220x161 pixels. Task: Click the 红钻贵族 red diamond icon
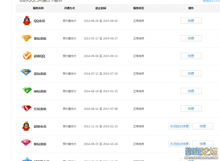click(x=26, y=108)
